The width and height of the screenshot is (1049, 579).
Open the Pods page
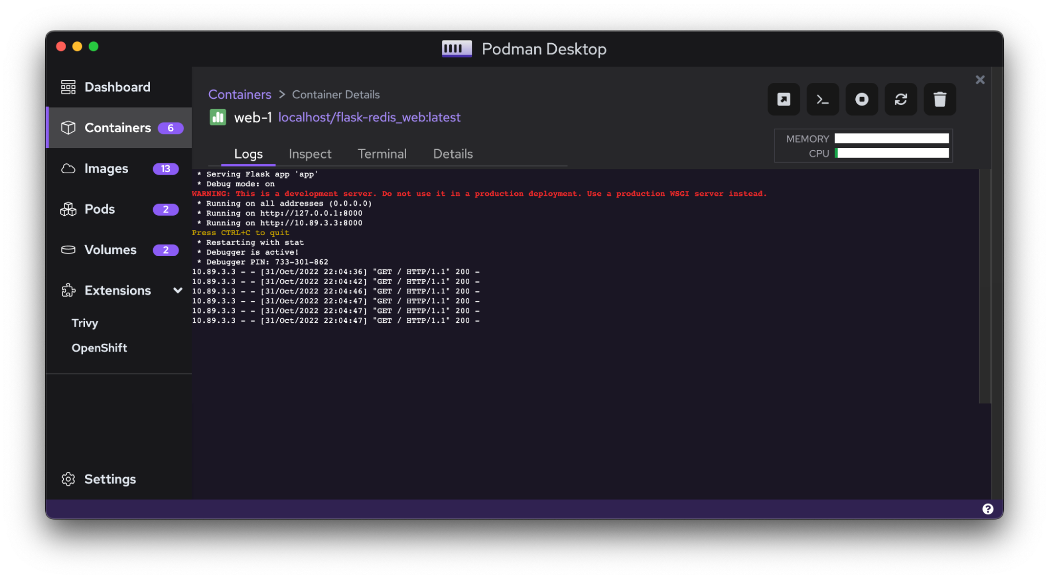point(119,209)
